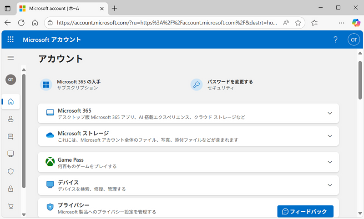Click the monitor icon on デバイス card

click(50, 184)
